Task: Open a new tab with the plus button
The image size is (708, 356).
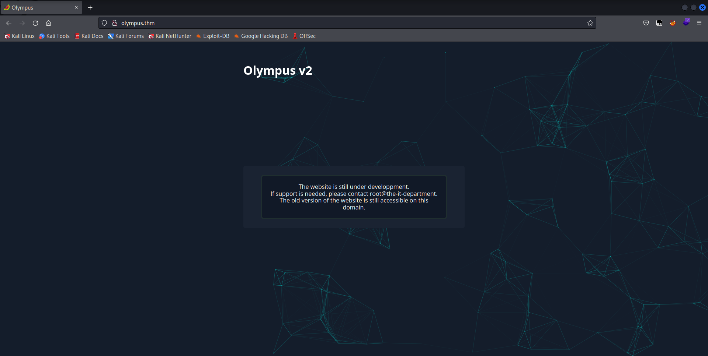Action: pyautogui.click(x=90, y=7)
